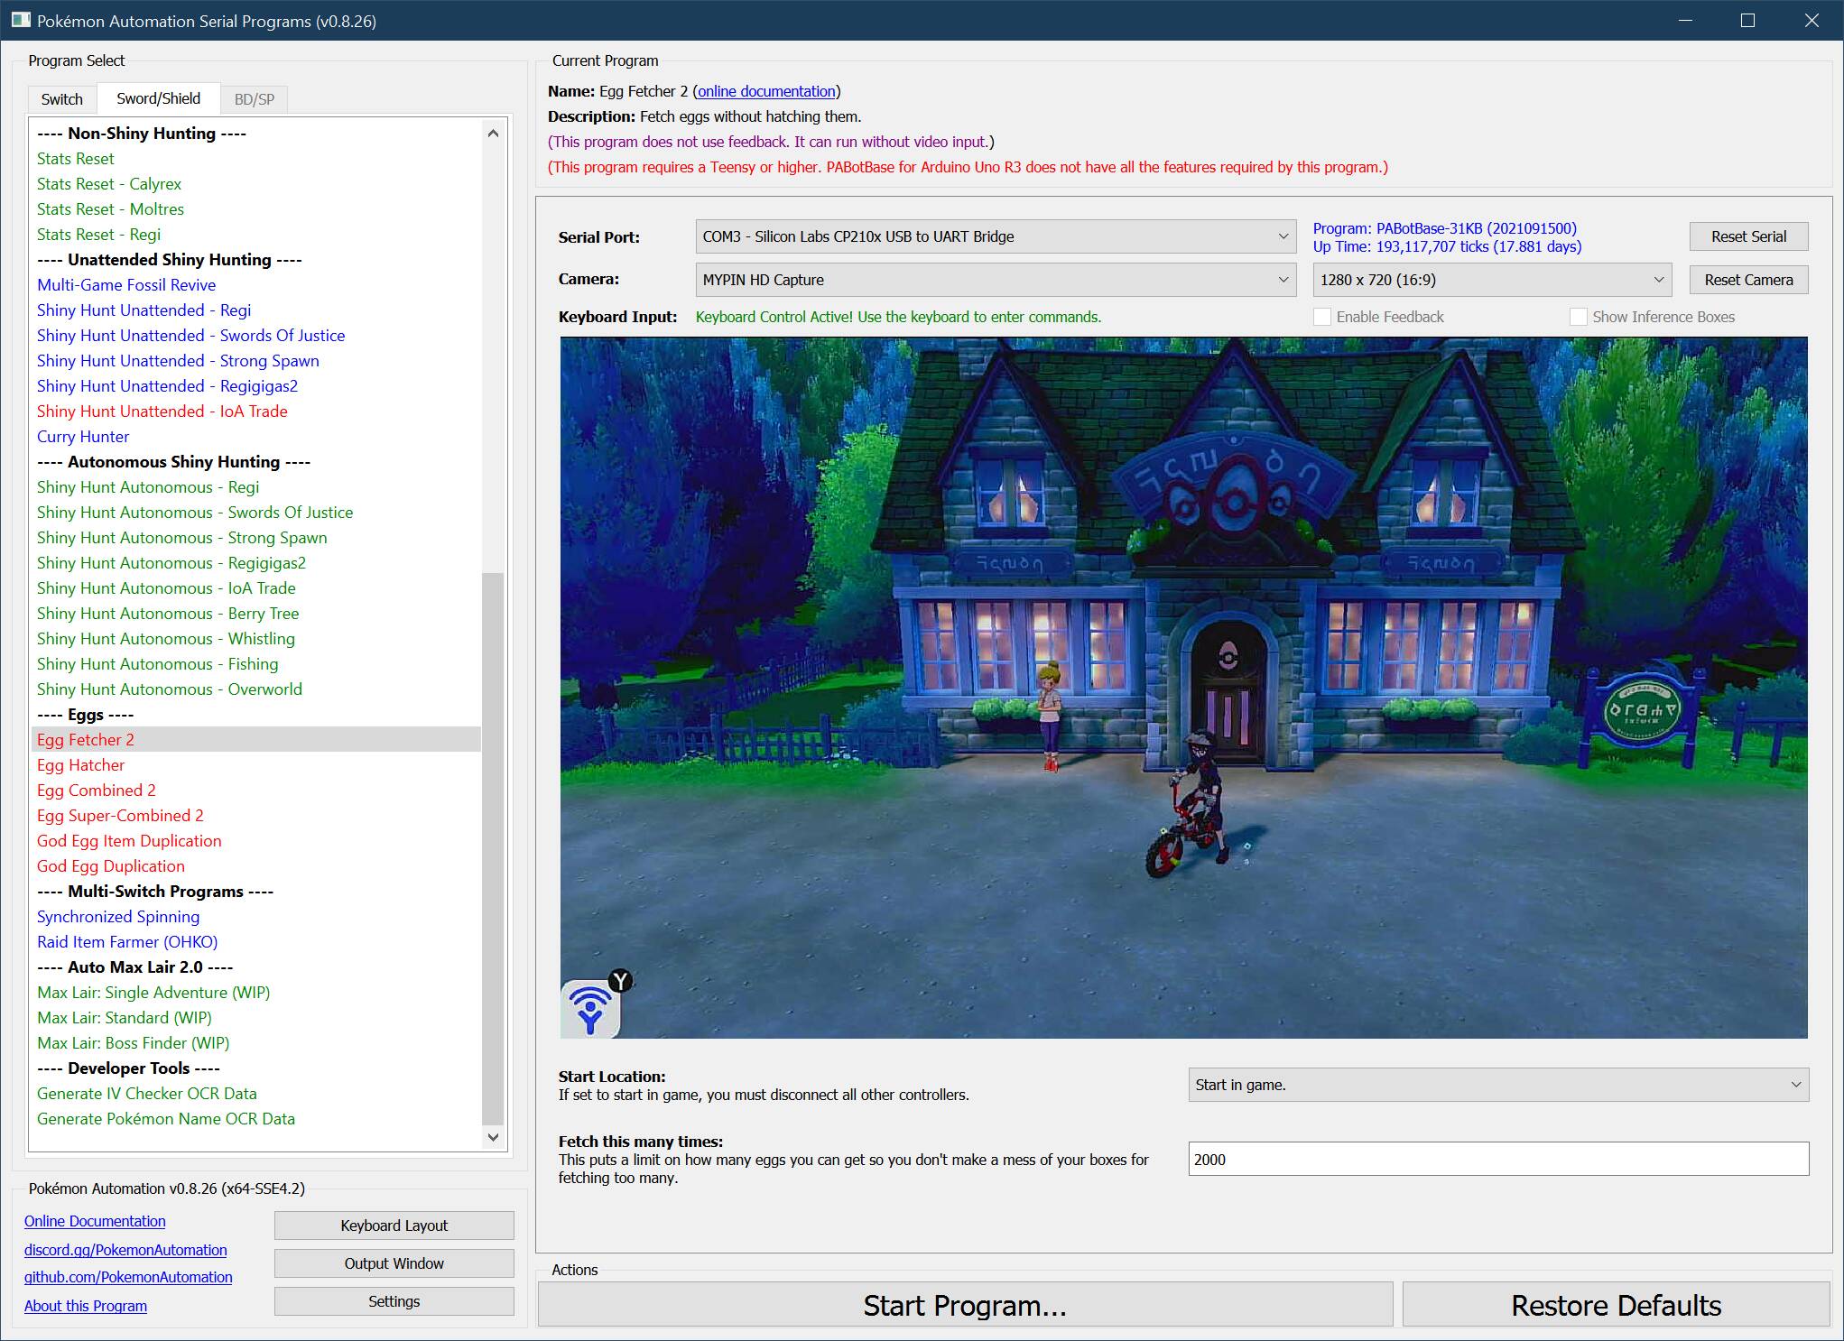This screenshot has width=1844, height=1341.
Task: Check Show Inference Boxes
Action: click(x=1579, y=317)
